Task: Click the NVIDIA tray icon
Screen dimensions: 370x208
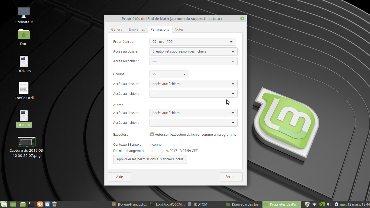Action: 322,204
